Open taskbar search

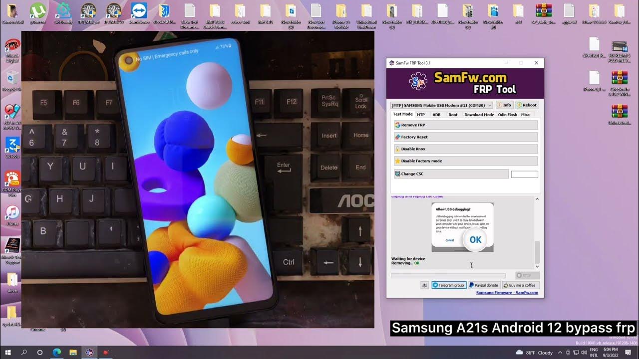24,352
